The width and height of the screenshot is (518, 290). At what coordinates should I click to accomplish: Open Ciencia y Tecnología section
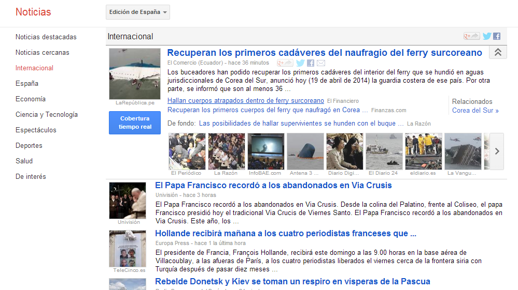coord(47,114)
